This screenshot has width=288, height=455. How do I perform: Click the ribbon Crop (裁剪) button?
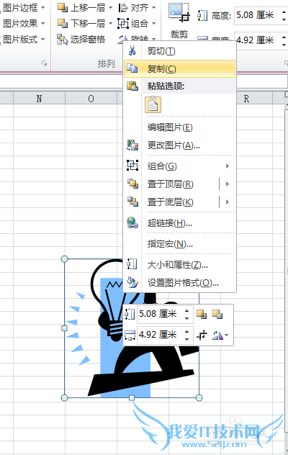click(179, 21)
